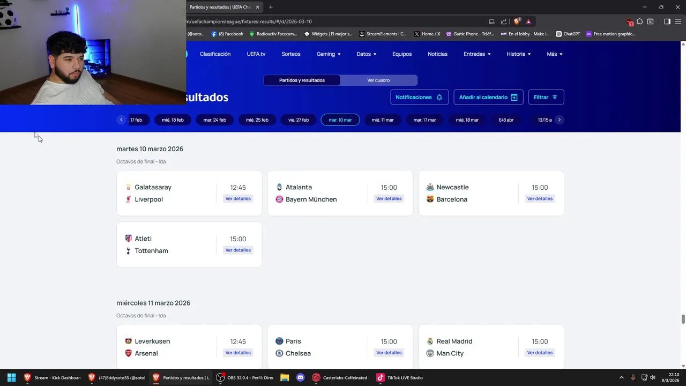This screenshot has height=386, width=686.
Task: Select date mié. 18 feb
Action: point(173,120)
